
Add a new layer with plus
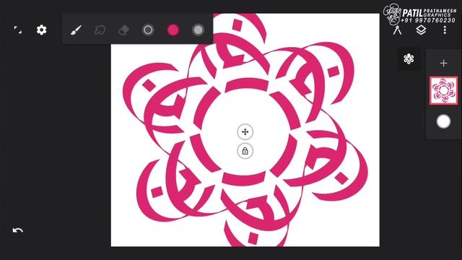click(443, 63)
